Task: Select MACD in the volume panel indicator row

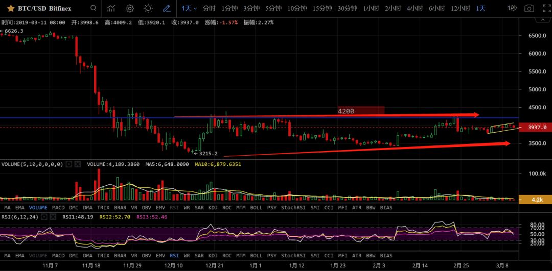Action: point(58,208)
